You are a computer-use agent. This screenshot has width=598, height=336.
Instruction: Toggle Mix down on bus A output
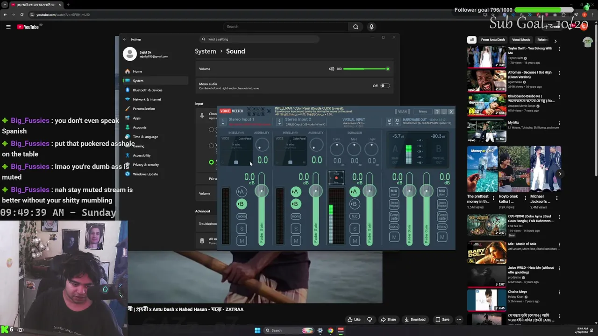click(394, 192)
